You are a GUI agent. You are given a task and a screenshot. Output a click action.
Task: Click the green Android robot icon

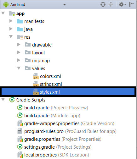click(x=6, y=4)
